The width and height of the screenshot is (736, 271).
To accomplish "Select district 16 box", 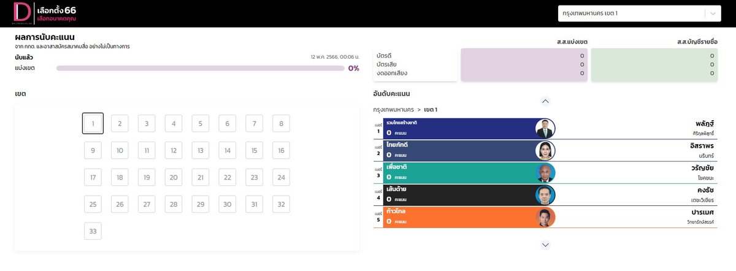I will pos(282,150).
